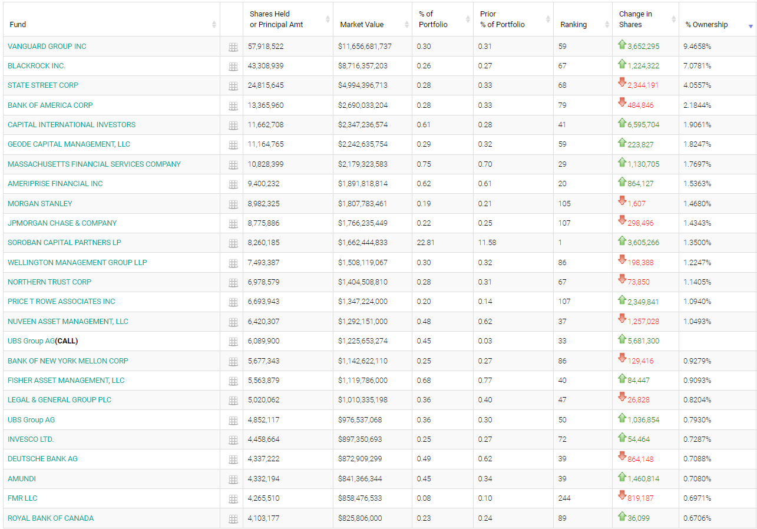Select Nuveen share change 1,257,028
The height and width of the screenshot is (529, 757).
click(x=643, y=322)
